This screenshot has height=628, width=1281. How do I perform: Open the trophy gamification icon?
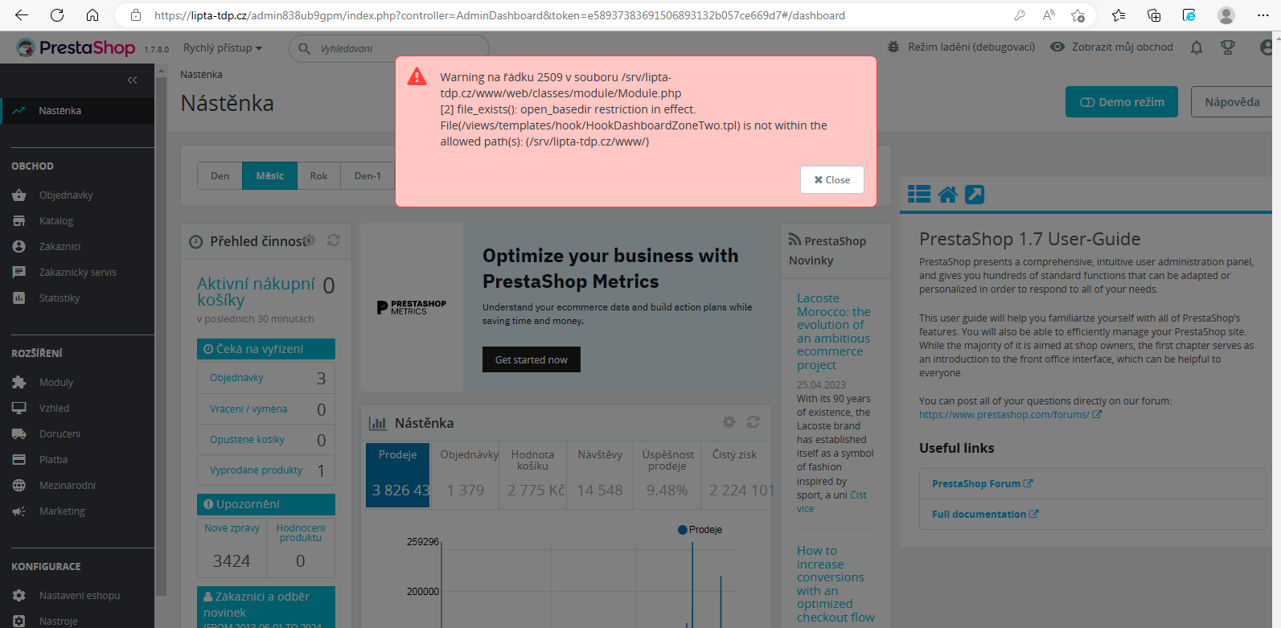(x=1228, y=47)
